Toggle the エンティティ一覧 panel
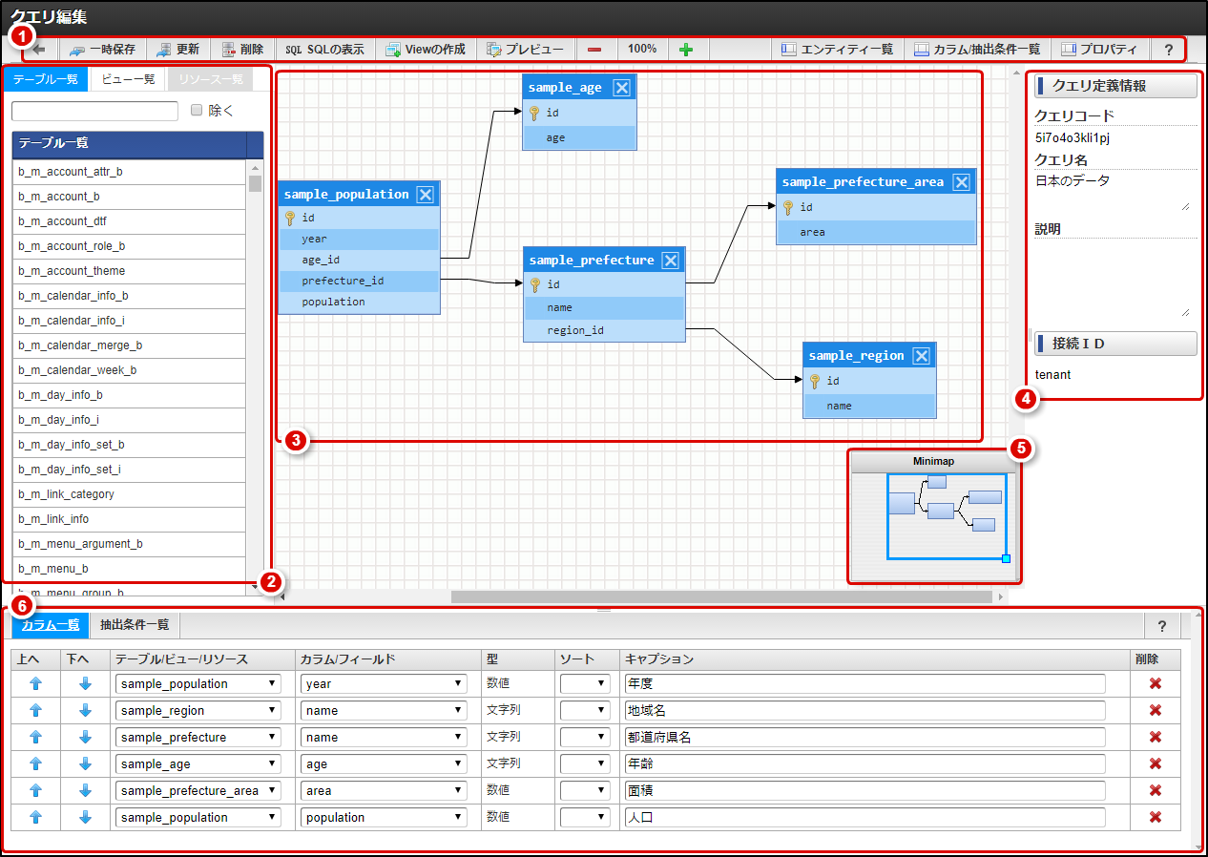 (x=836, y=49)
